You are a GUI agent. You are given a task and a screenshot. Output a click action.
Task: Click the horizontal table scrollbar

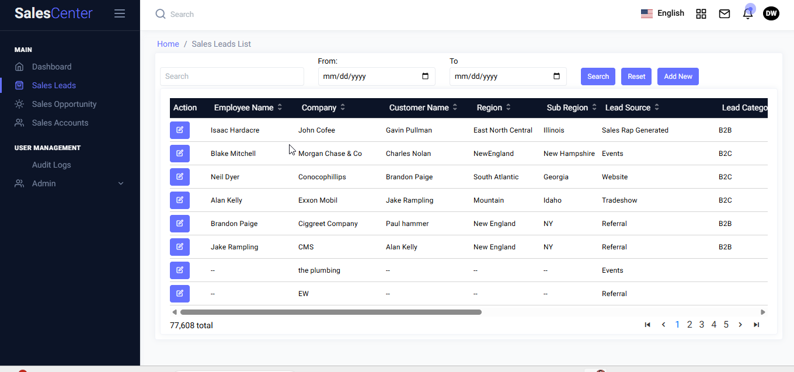(x=330, y=312)
